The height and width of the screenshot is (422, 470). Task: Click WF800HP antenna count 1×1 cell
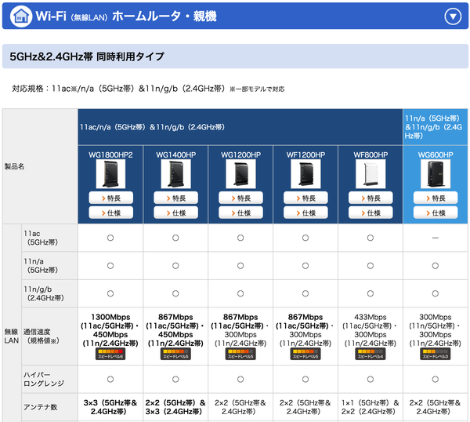(371, 407)
